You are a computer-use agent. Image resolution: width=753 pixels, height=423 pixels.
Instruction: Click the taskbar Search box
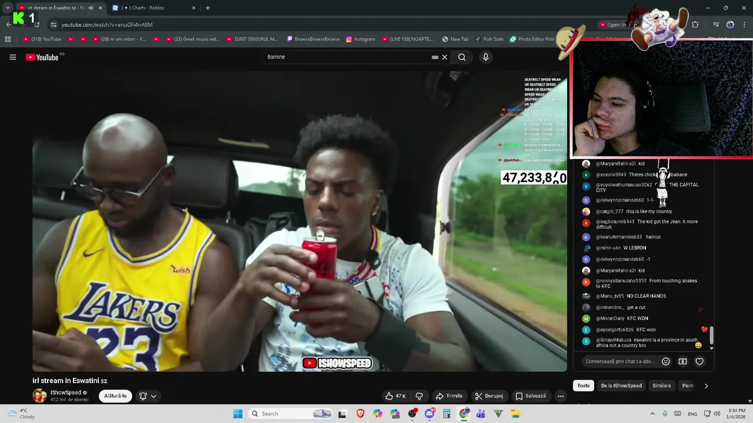[291, 414]
